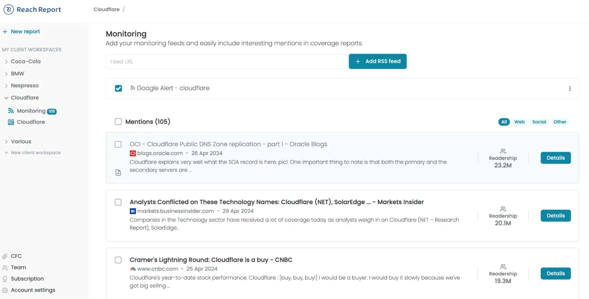
Task: Select the CNBC Cramer's Lightning Round checkbox
Action: (118, 260)
